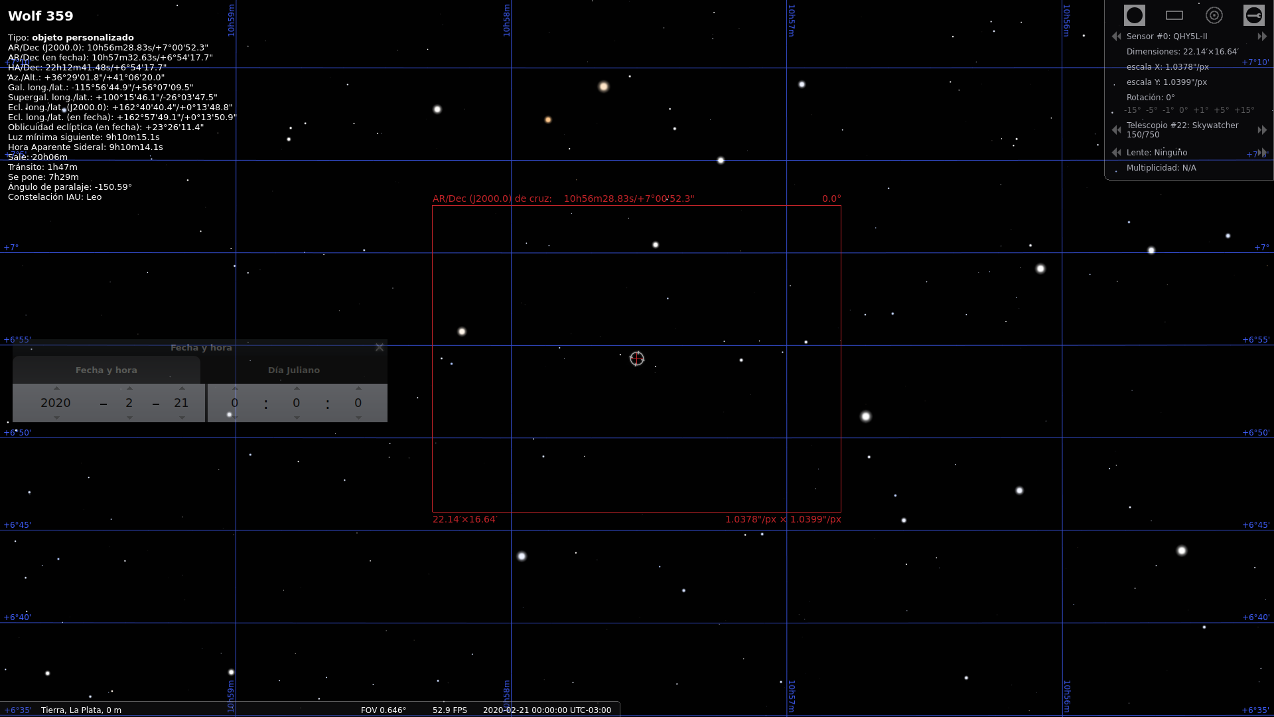
Task: Click the Telescopio #22: Skywatcher 150/750 label
Action: point(1182,130)
